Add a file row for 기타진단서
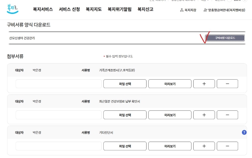The image size is (252, 158). point(204,146)
